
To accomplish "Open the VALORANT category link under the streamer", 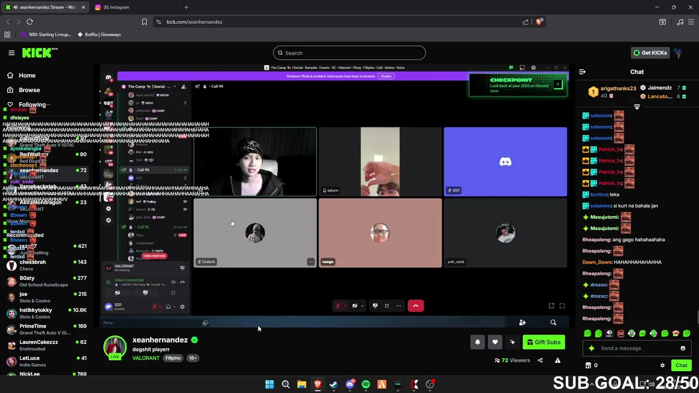I will [x=146, y=358].
